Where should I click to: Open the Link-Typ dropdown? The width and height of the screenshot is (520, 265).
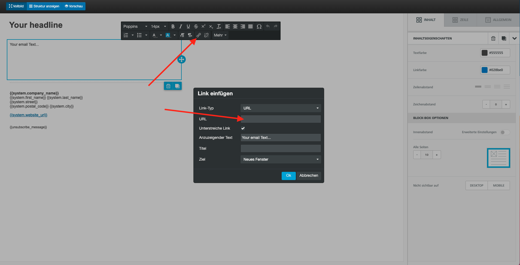281,108
